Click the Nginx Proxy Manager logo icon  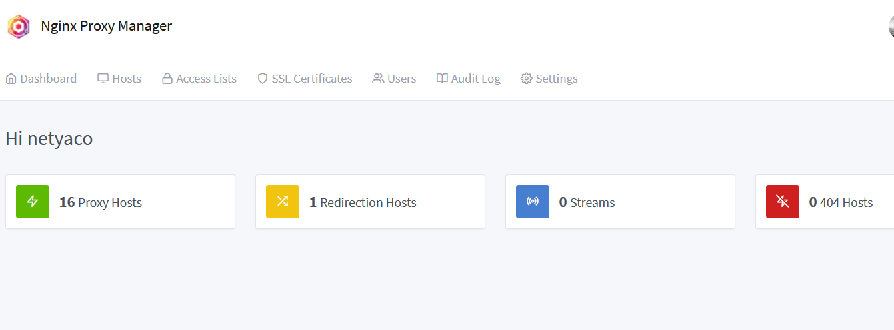tap(19, 27)
